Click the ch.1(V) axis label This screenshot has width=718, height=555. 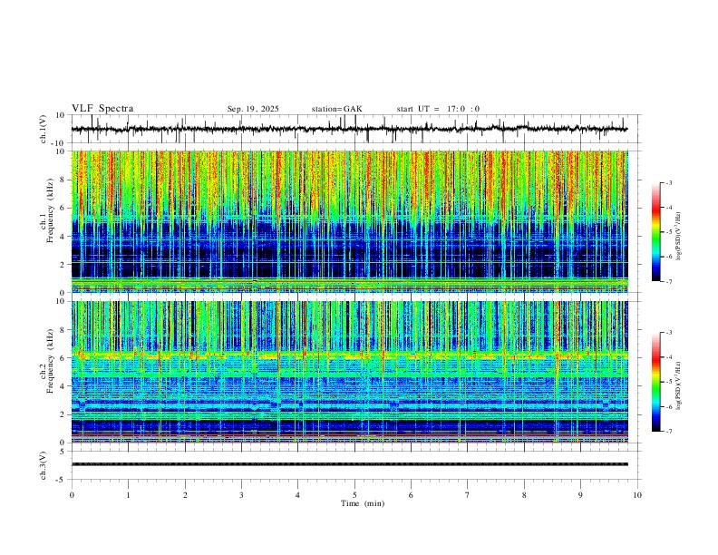[44, 129]
